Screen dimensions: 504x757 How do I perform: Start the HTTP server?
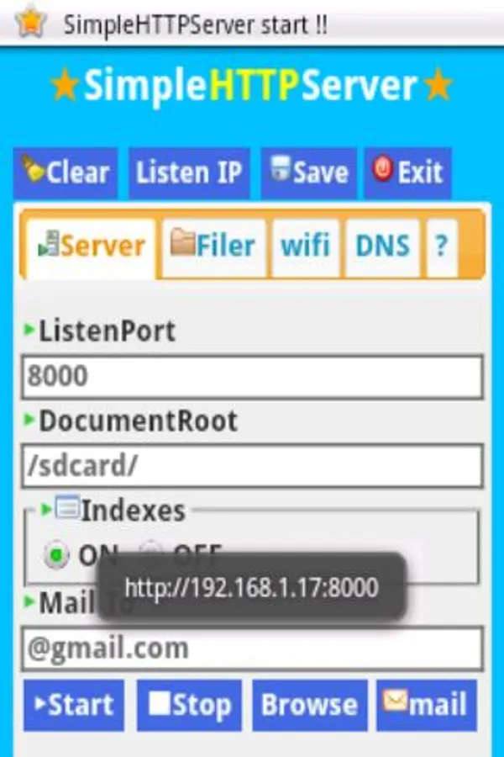tap(74, 706)
